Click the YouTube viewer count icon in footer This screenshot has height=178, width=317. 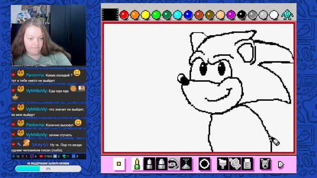pos(41,156)
